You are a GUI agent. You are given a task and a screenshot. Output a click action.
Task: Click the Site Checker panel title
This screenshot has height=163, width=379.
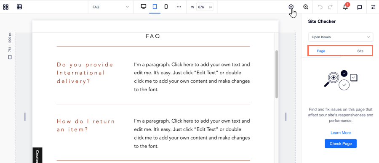tap(322, 21)
